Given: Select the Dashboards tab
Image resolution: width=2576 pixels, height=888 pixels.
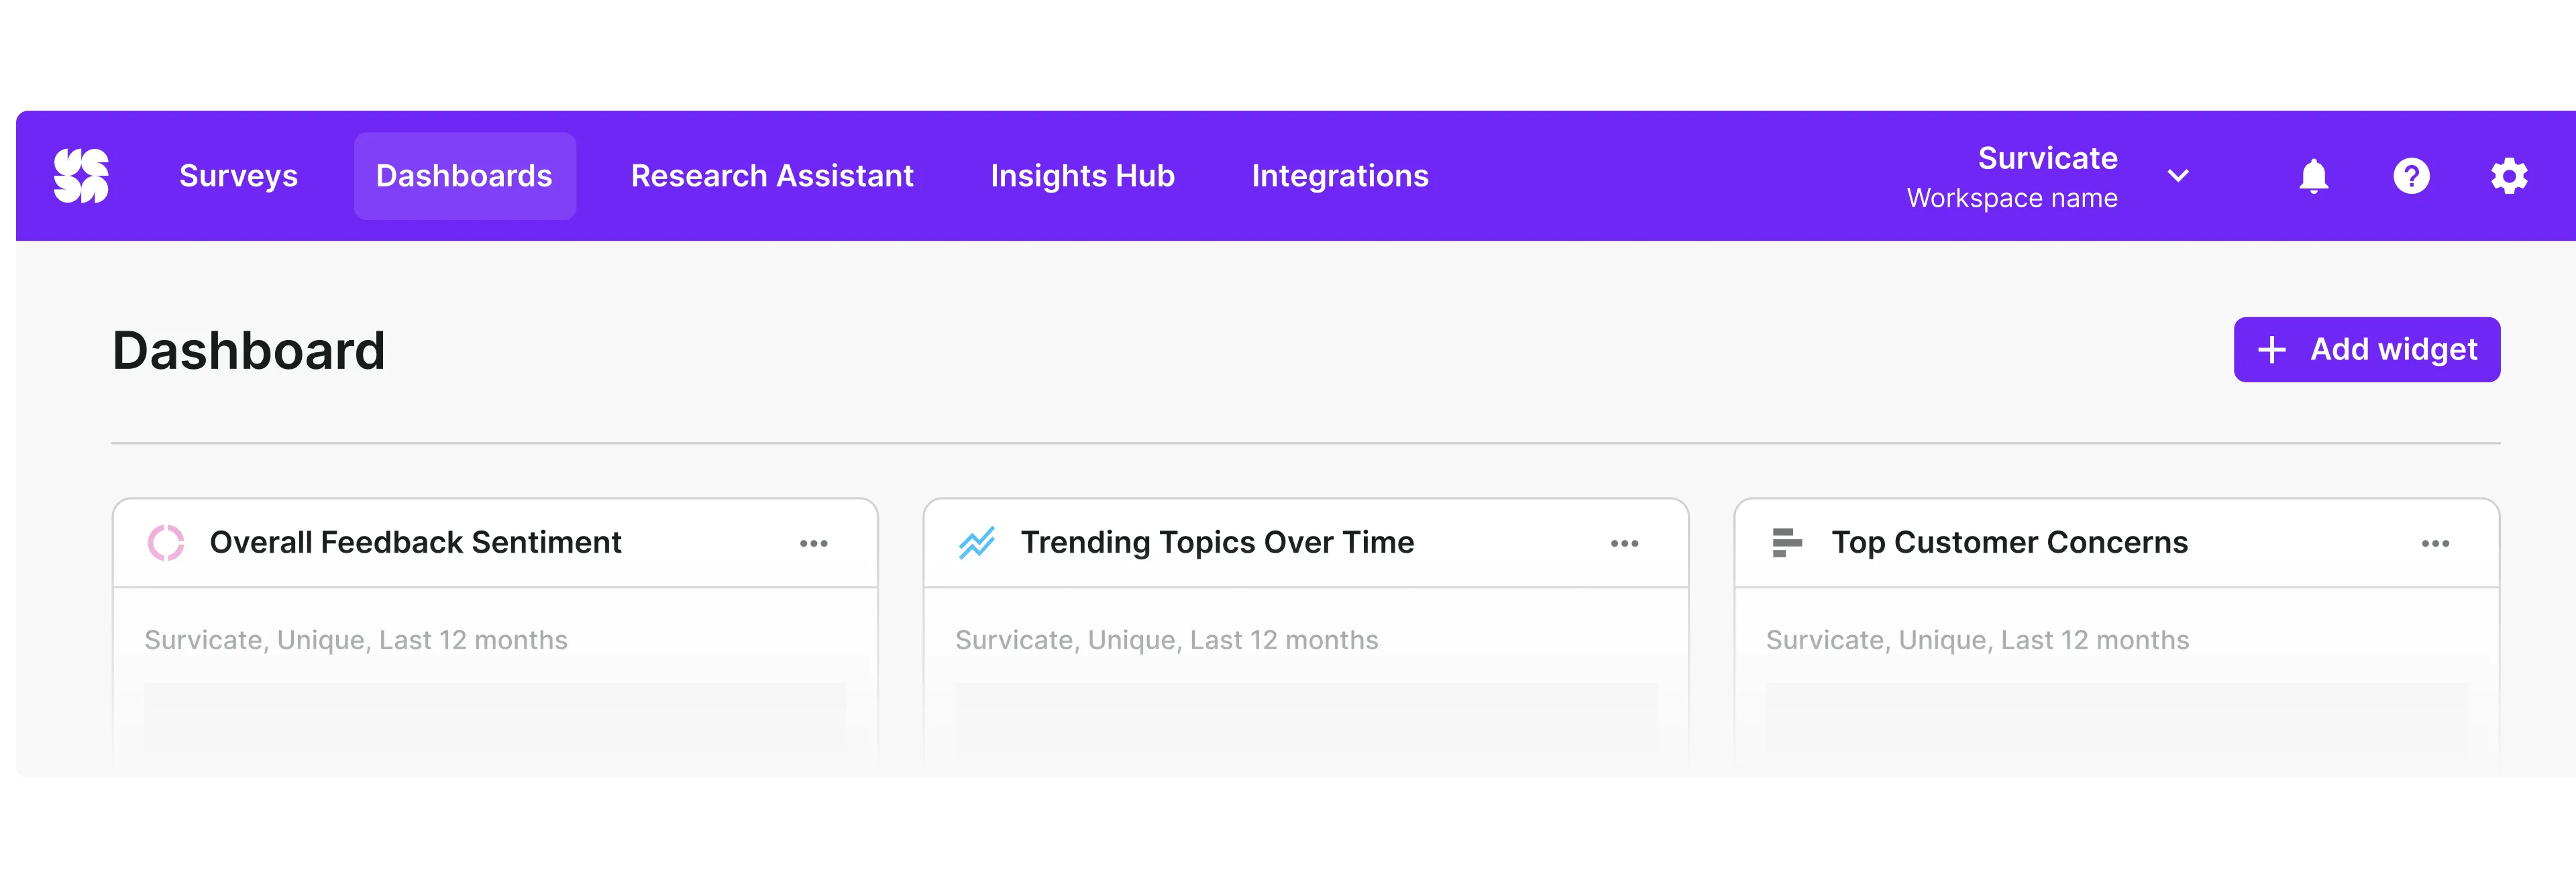Looking at the screenshot, I should click(x=464, y=176).
